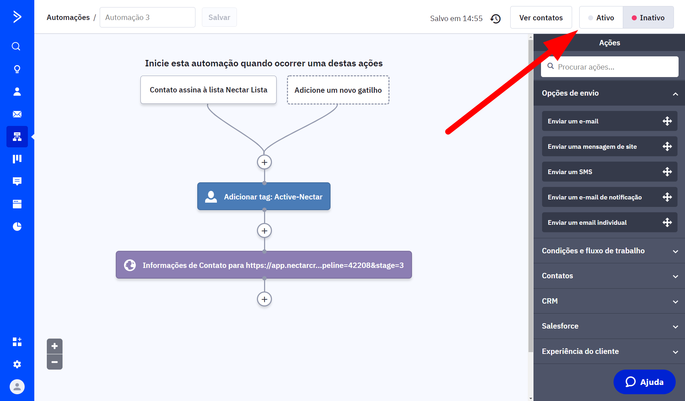Screen dimensions: 685x401
Task: Click plus node below the triggers
Action: 264,162
